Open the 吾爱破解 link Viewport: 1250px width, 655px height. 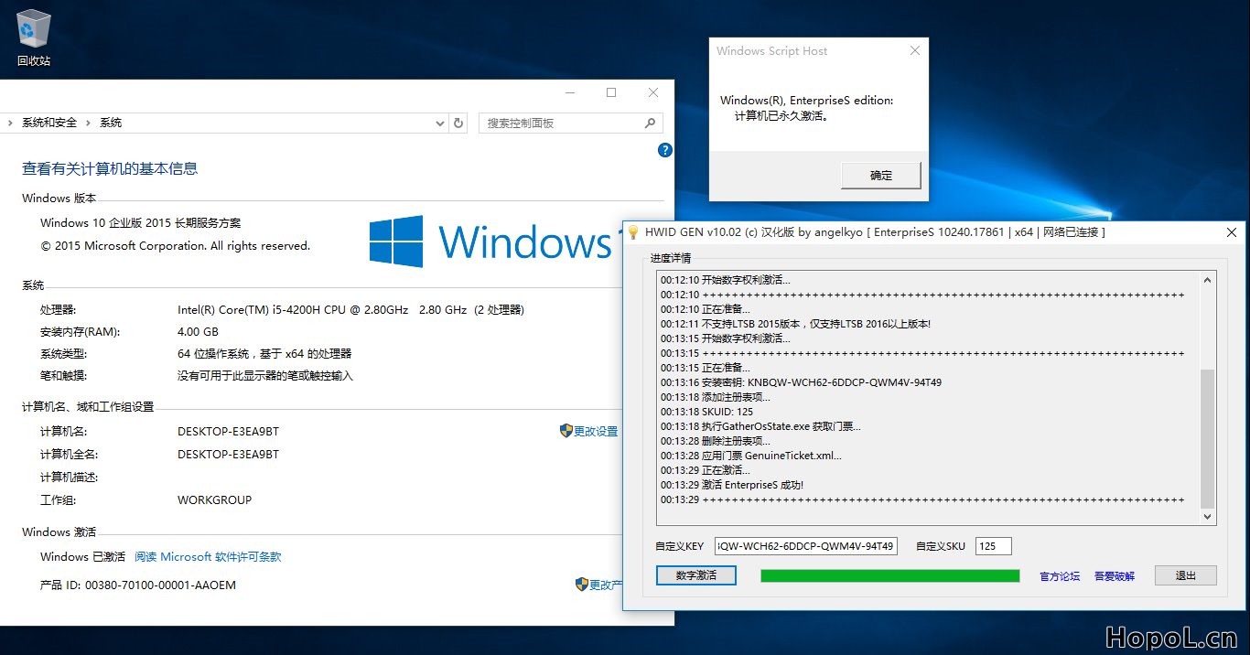pyautogui.click(x=1115, y=576)
